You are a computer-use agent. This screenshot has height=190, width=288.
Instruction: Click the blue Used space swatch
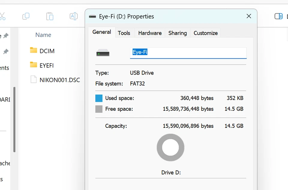click(x=99, y=98)
